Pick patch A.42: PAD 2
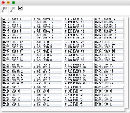This screenshot has height=113, width=130. point(17,90)
